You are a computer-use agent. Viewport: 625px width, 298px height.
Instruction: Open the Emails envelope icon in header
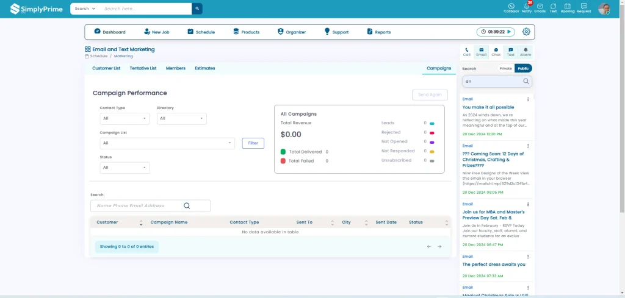[x=540, y=8]
